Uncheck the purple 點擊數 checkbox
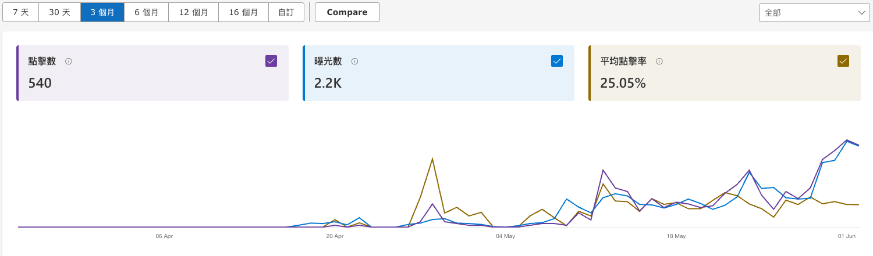The width and height of the screenshot is (873, 256). click(271, 61)
